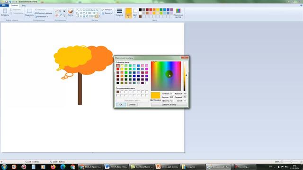Click the Синий blue value field

click(x=185, y=101)
